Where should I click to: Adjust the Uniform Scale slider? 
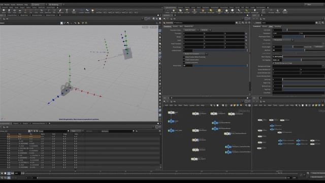click(x=220, y=50)
